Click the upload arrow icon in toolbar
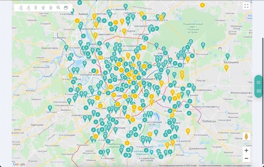This screenshot has width=264, height=167. [43, 8]
